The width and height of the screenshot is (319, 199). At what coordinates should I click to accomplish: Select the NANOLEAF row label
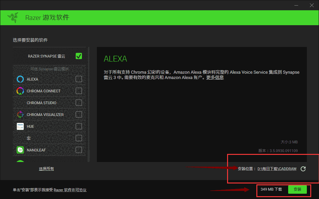coord(36,150)
